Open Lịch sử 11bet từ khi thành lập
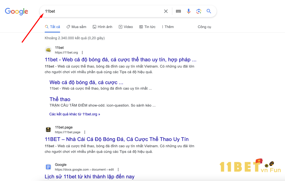285x181 pixels. (90, 176)
